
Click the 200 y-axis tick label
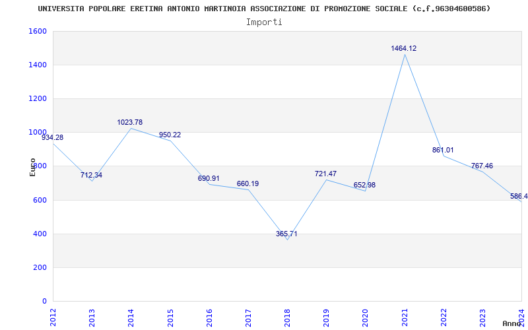pyautogui.click(x=40, y=267)
